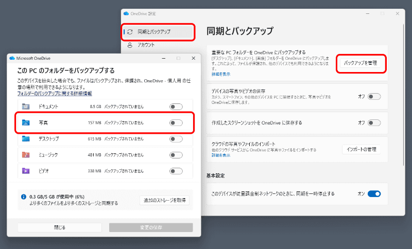The height and width of the screenshot is (249, 412).
Task: Click the account person icon in the sidebar
Action: (x=130, y=45)
